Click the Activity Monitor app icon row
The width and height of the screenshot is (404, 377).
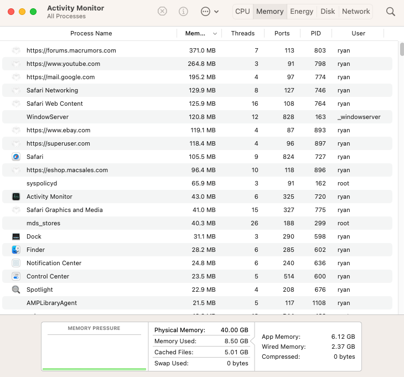click(16, 197)
